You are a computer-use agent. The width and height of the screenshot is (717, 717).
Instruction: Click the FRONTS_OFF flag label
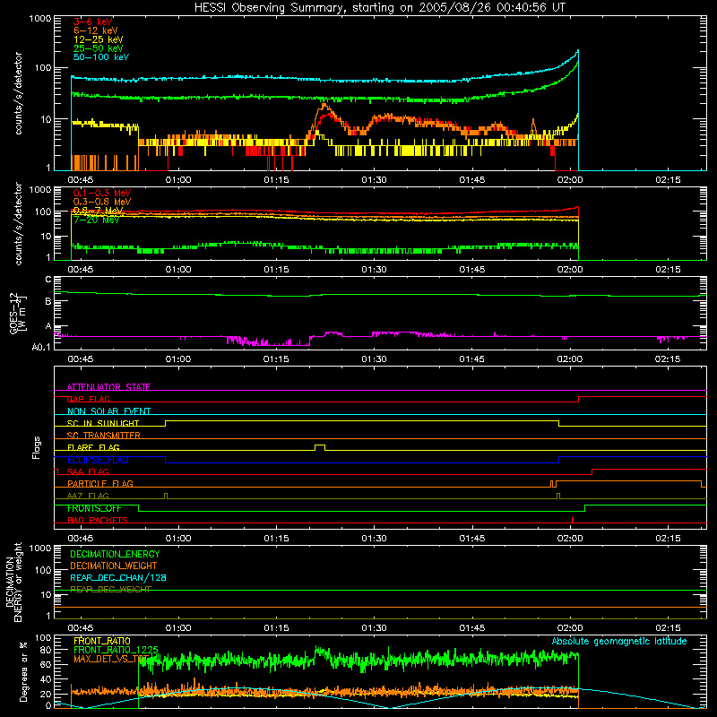pyautogui.click(x=94, y=508)
